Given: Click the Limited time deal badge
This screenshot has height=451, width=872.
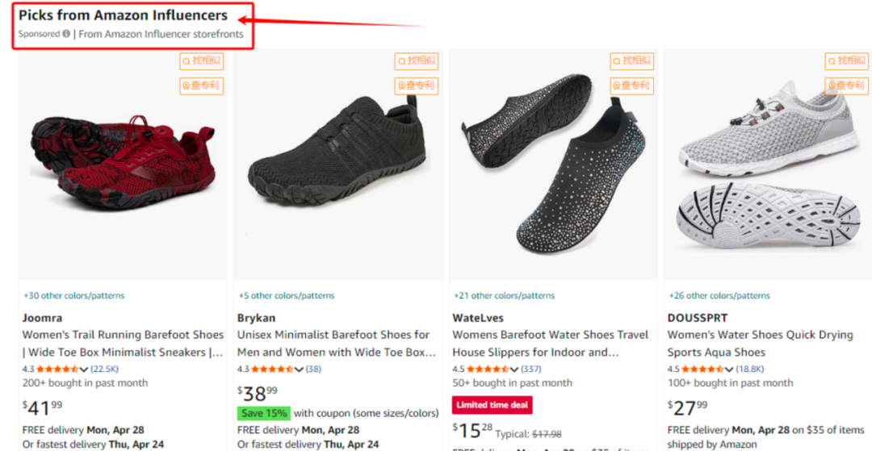Looking at the screenshot, I should tap(492, 405).
